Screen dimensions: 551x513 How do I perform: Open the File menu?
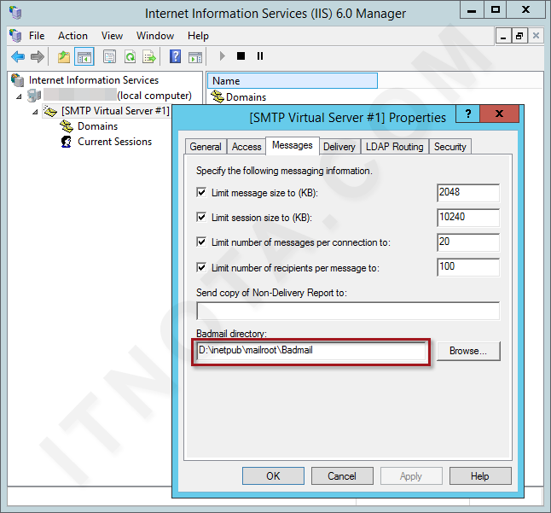37,36
